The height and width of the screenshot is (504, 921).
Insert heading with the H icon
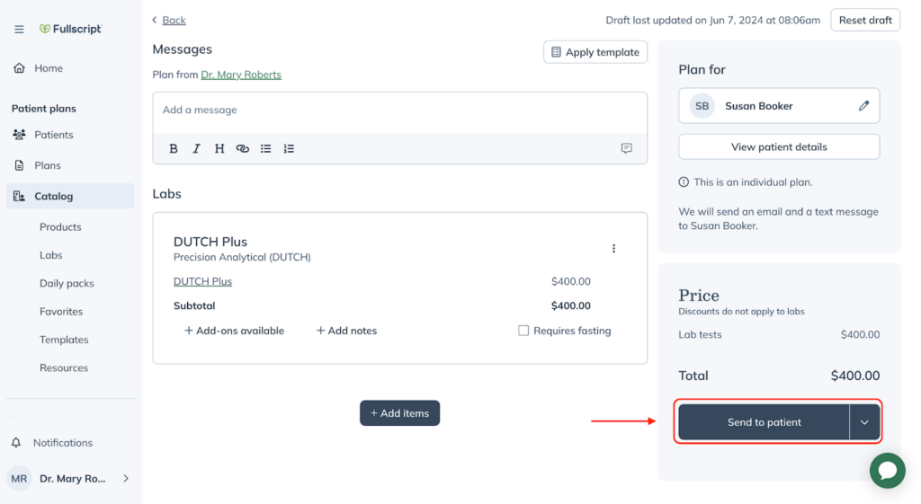pyautogui.click(x=219, y=148)
